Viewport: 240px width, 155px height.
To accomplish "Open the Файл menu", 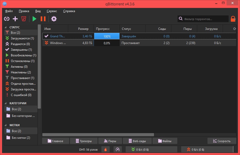I will 9,11.
